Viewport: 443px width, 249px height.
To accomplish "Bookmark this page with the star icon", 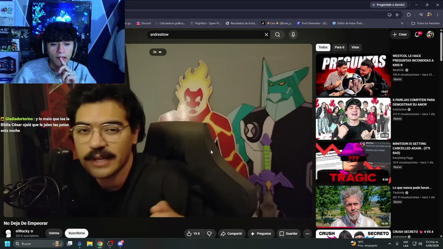I will pos(397,15).
